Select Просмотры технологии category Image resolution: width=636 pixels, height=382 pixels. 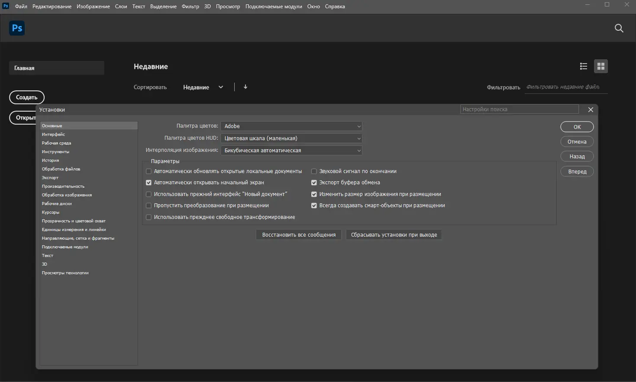(x=89, y=273)
